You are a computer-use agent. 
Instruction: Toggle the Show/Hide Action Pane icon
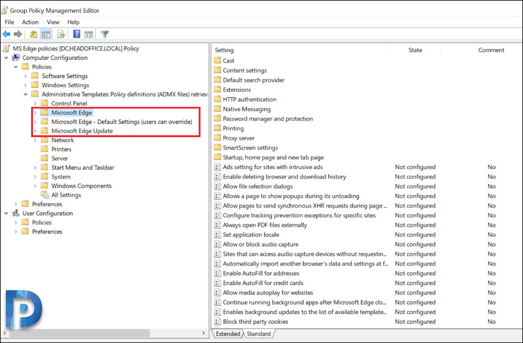(89, 34)
